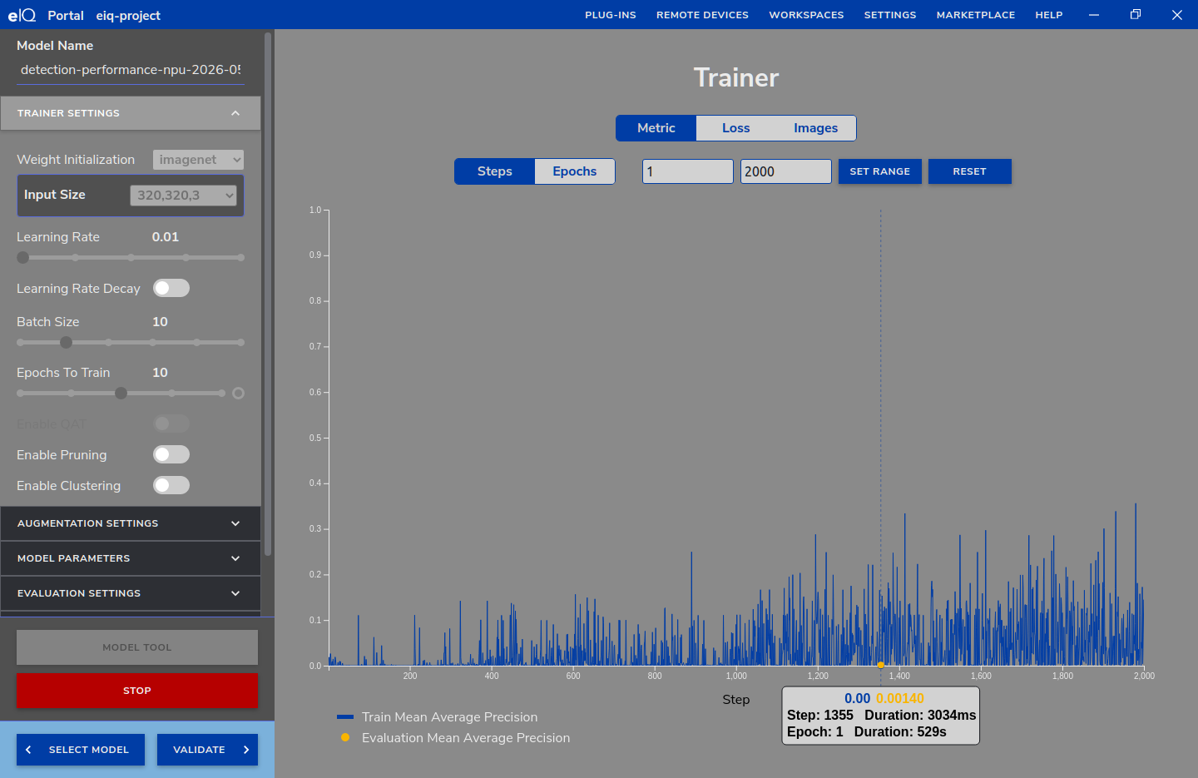Open Weight Initialization imagenet dropdown
The image size is (1198, 778).
[x=198, y=160]
